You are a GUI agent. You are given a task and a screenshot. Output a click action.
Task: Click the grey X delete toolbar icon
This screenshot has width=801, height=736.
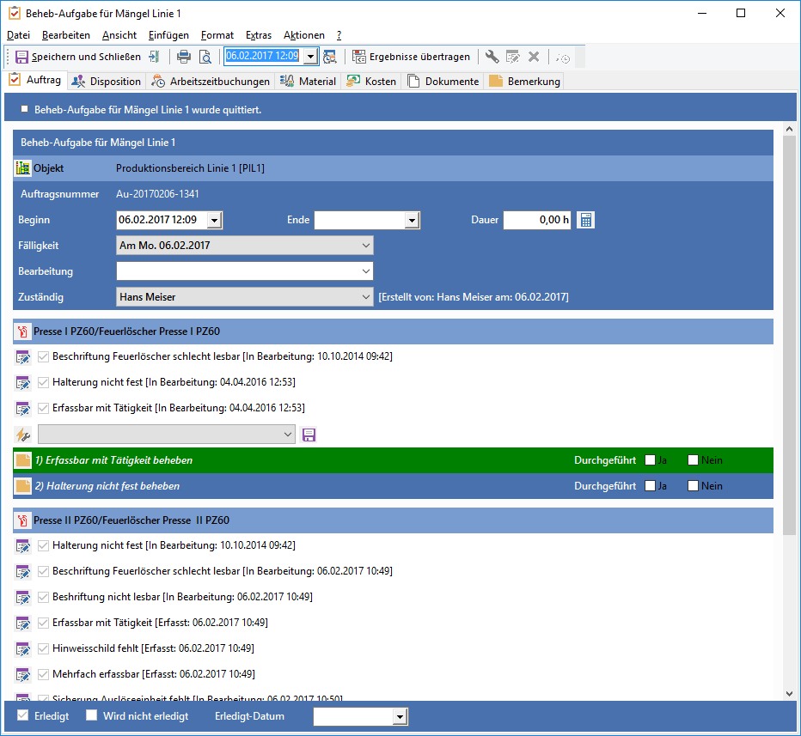pos(534,57)
